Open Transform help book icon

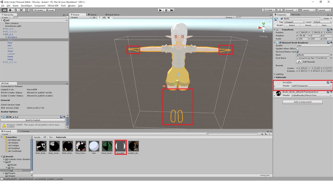tap(328, 29)
